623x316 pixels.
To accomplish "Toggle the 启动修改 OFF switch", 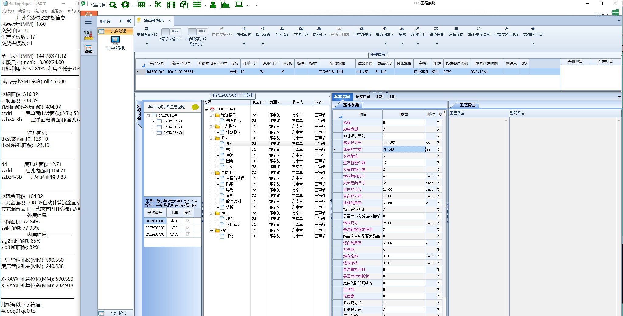I will (197, 31).
